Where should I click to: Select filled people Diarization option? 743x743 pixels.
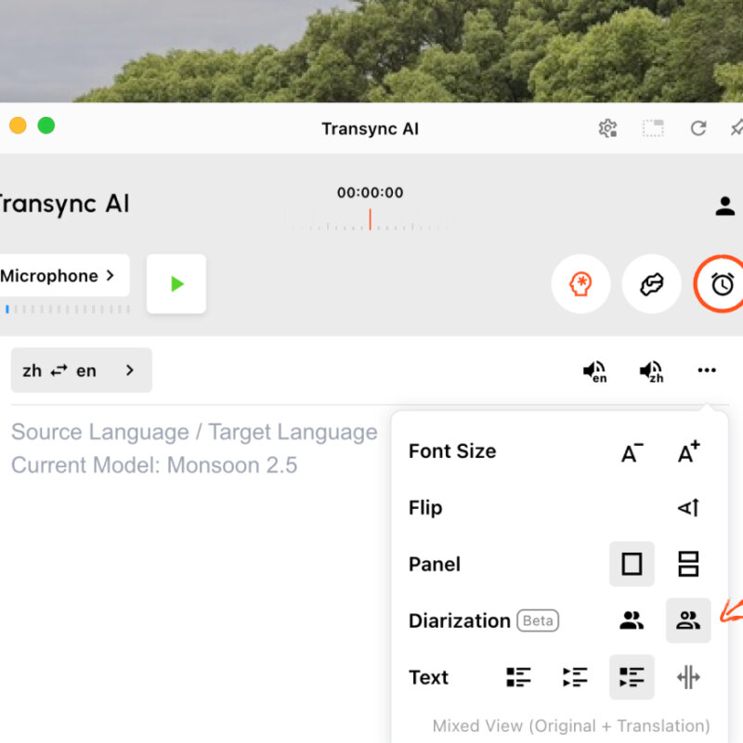(632, 620)
